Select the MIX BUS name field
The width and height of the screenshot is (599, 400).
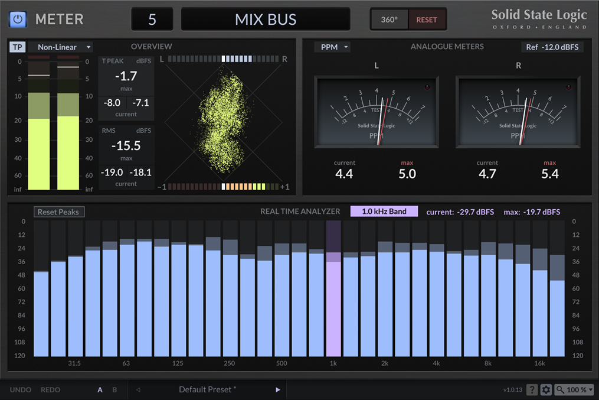[x=266, y=18]
